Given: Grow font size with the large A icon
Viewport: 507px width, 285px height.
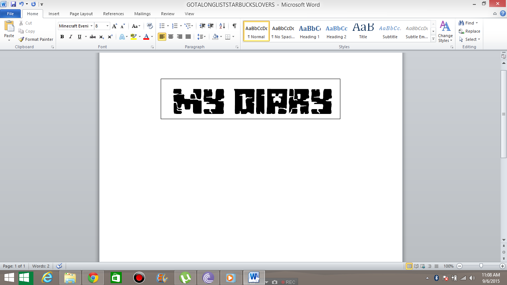Looking at the screenshot, I should click(x=114, y=26).
